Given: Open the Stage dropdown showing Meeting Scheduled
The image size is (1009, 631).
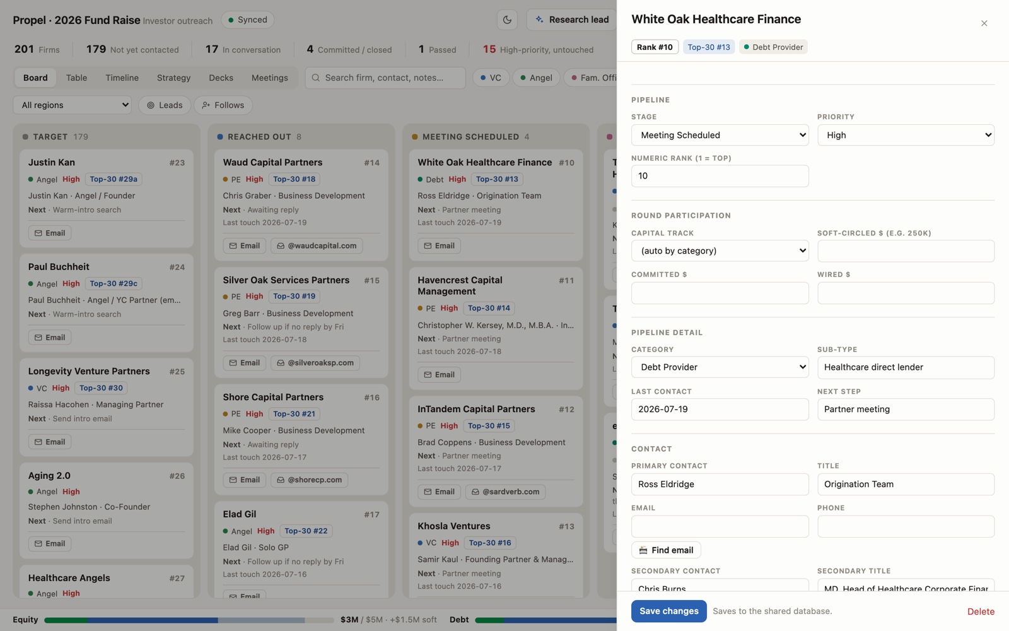Looking at the screenshot, I should coord(720,135).
